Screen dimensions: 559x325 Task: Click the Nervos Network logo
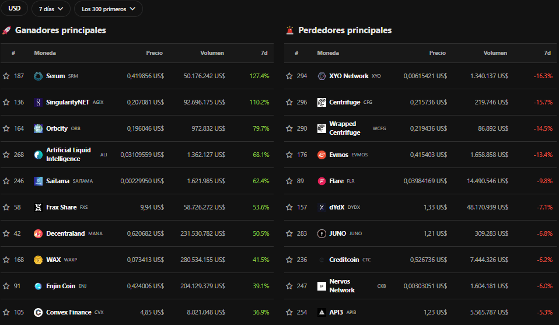pyautogui.click(x=322, y=286)
